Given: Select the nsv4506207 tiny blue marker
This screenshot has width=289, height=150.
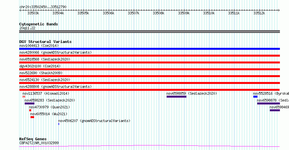Looking at the screenshot, I should 59,124.
